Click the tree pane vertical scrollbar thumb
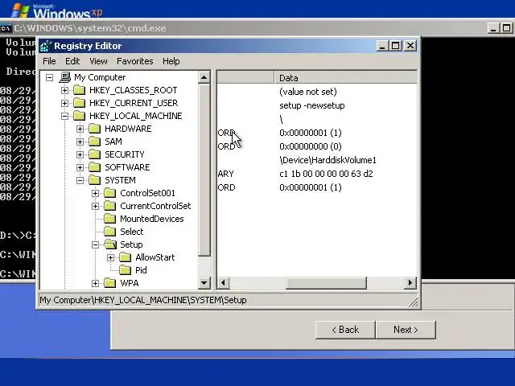 coord(204,170)
